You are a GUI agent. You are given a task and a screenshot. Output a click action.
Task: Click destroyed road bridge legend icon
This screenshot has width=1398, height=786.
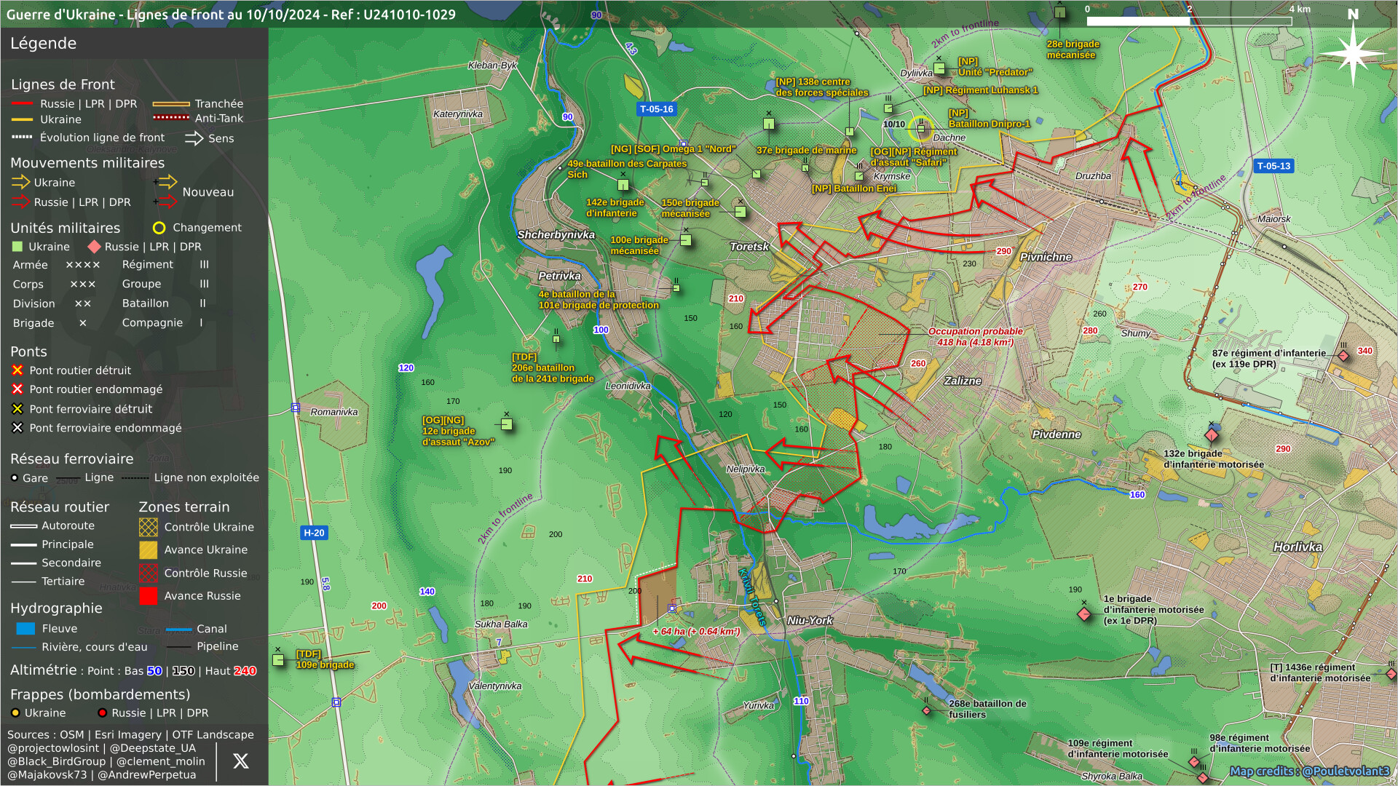[17, 370]
